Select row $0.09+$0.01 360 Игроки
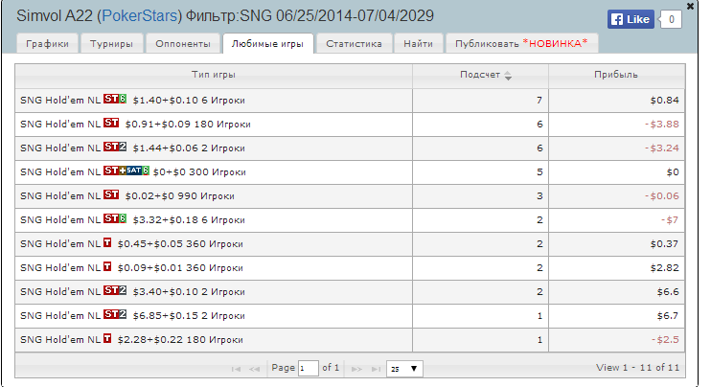The height and width of the screenshot is (387, 711). click(350, 268)
